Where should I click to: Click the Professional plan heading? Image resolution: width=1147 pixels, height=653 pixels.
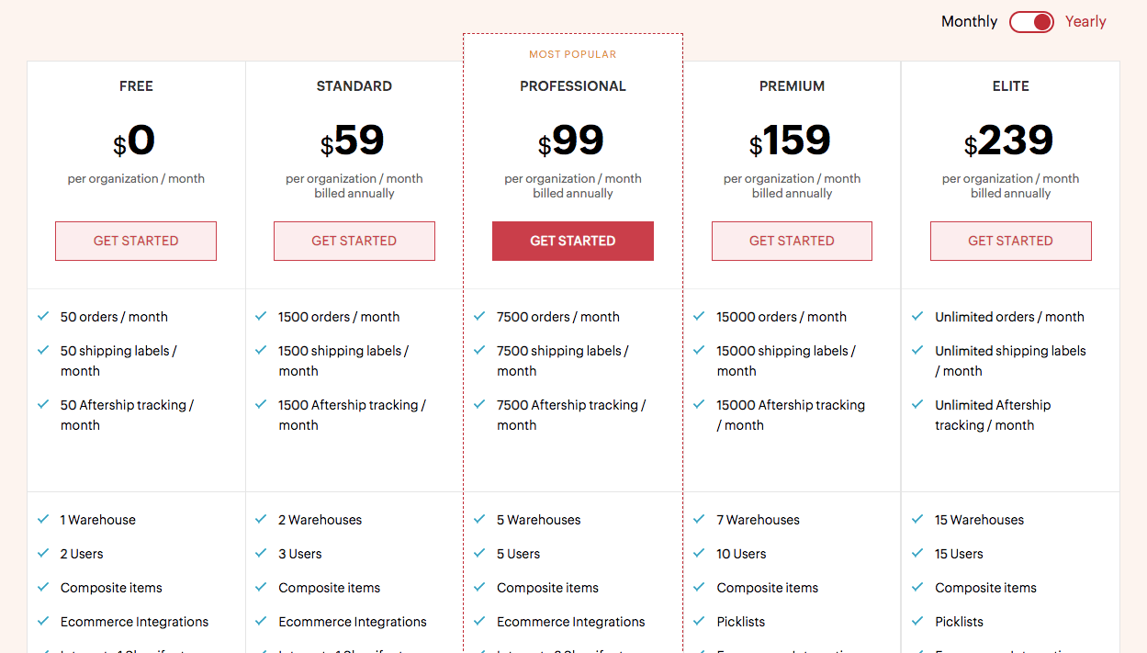point(573,86)
